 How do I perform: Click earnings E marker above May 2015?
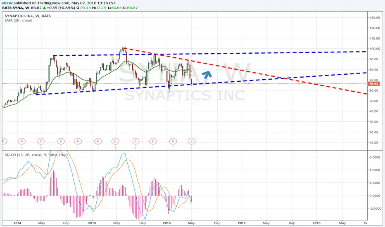pos(115,141)
